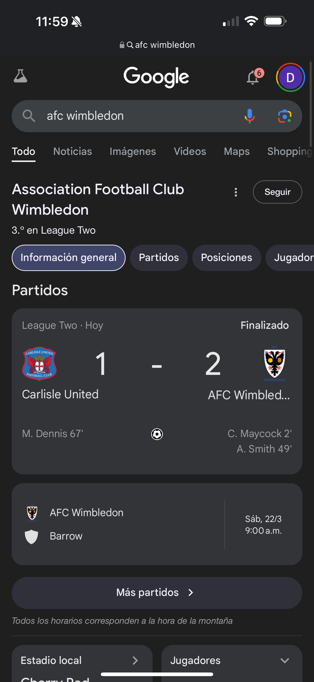Open the Search Labs flask icon

tap(20, 76)
